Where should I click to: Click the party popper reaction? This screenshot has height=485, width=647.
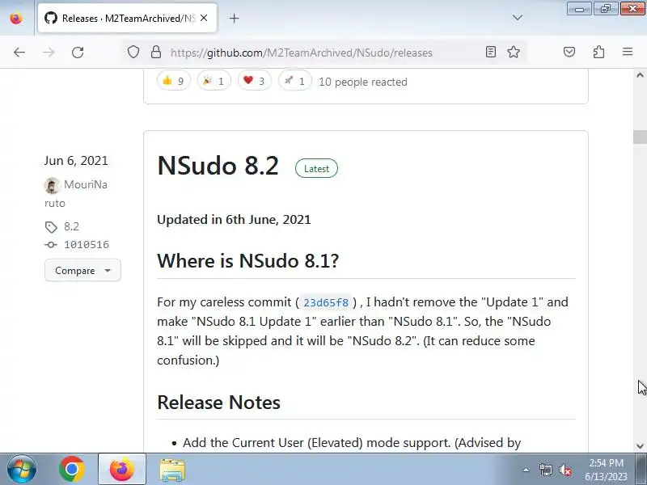pos(214,81)
